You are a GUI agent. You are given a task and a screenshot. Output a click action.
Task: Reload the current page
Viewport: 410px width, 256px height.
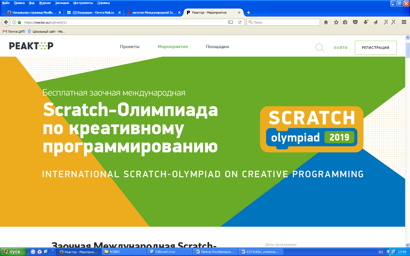(240, 22)
